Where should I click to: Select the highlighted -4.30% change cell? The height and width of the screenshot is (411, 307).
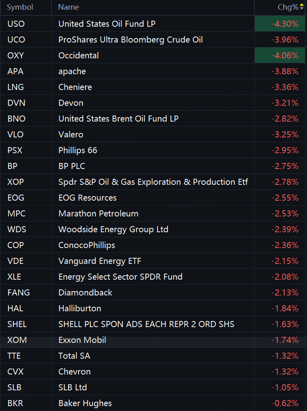280,24
